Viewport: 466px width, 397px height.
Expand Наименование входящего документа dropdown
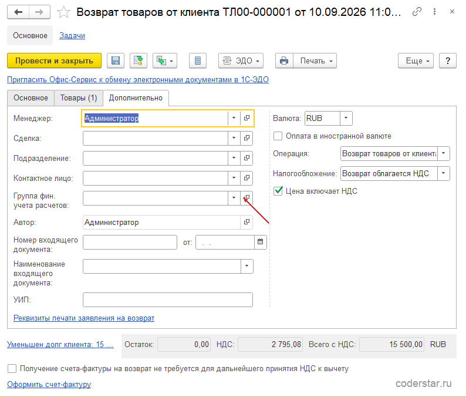[246, 266]
